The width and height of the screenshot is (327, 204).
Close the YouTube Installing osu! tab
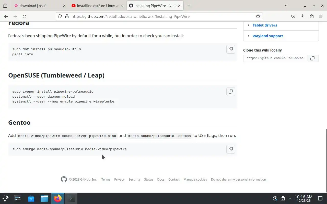pyautogui.click(x=122, y=6)
